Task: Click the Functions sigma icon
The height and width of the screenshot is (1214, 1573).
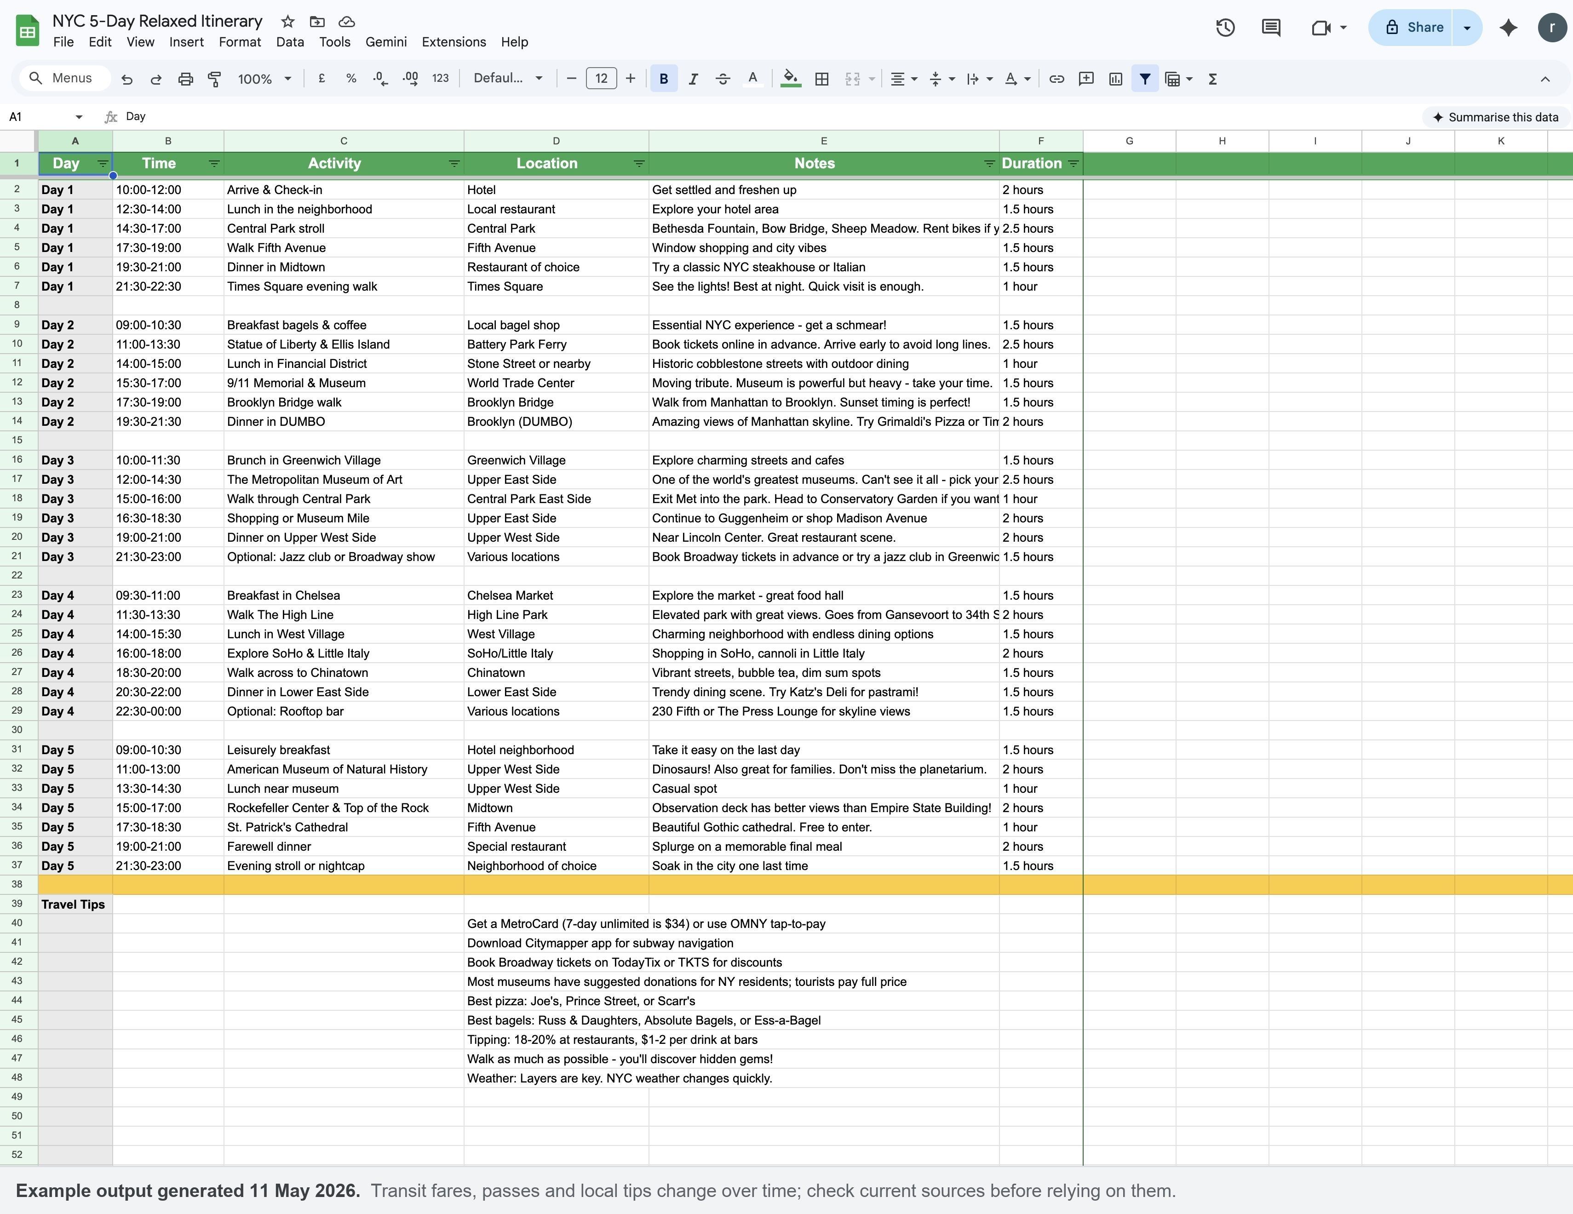Action: (x=1213, y=79)
